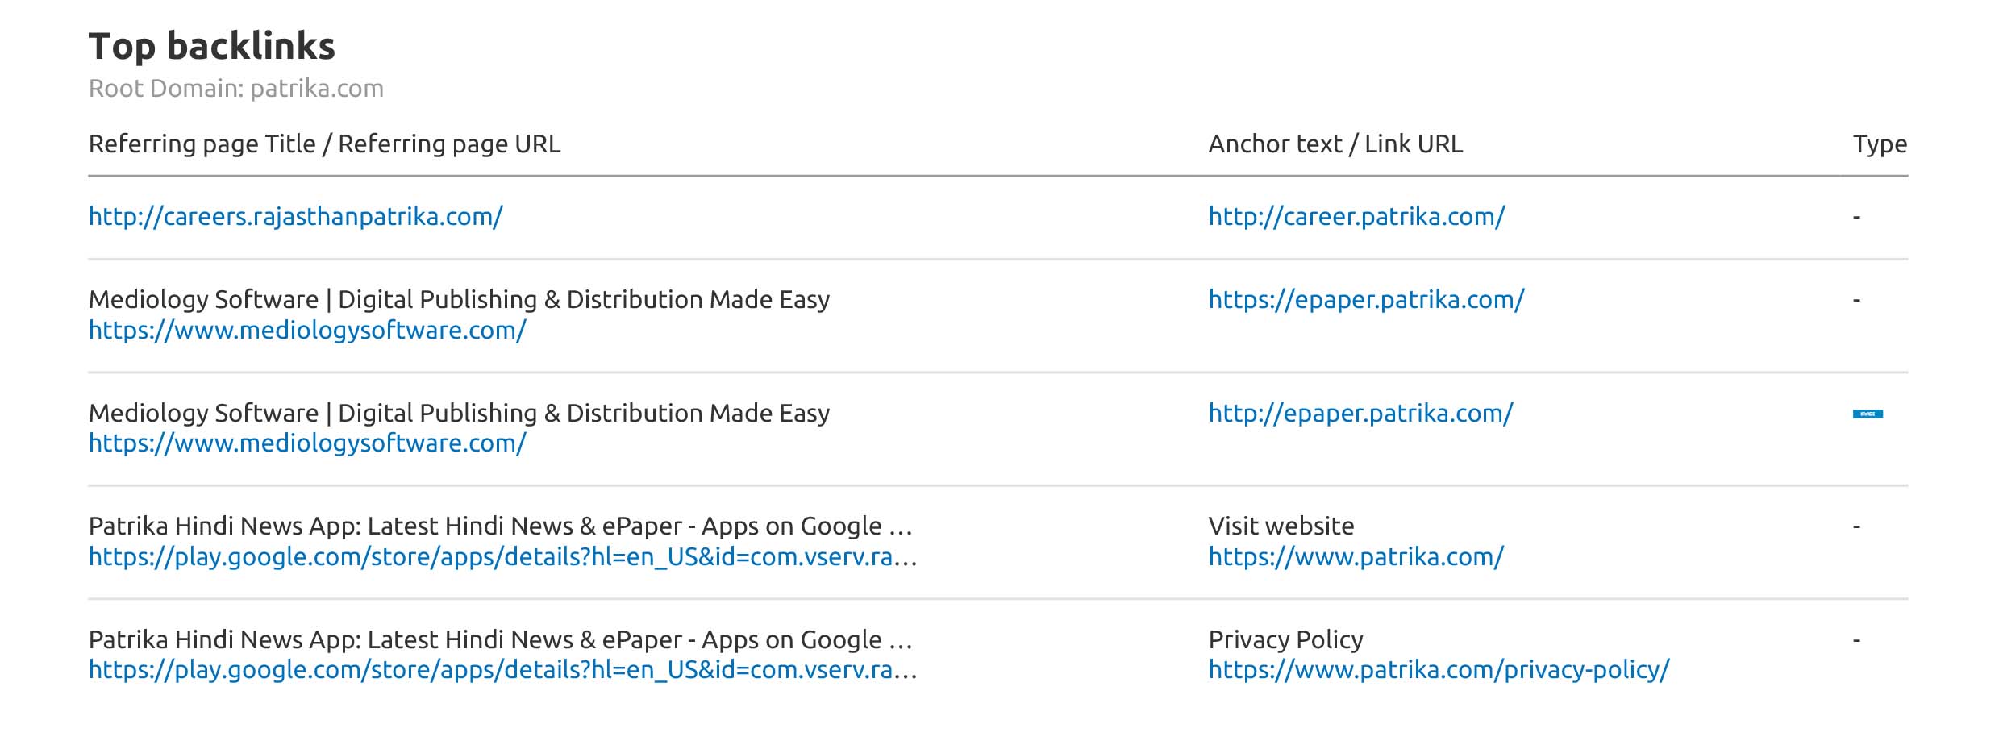Open the https://epaper.patrika.com/ link

click(1365, 300)
